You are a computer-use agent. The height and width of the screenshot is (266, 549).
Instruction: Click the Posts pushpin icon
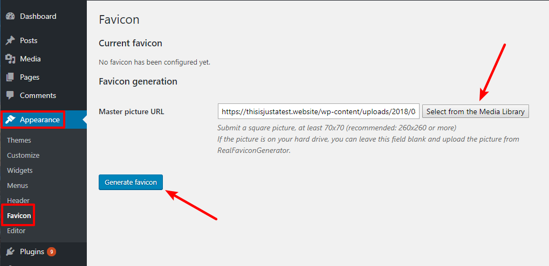click(x=10, y=40)
